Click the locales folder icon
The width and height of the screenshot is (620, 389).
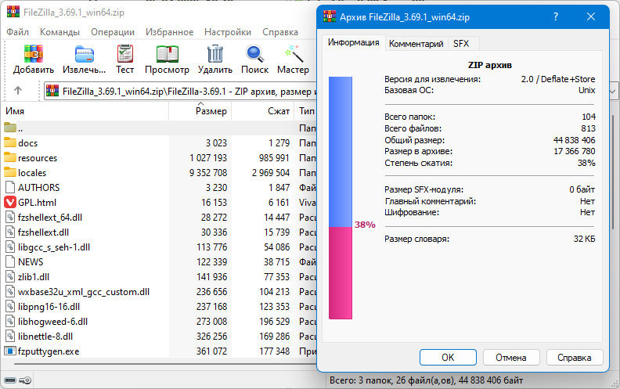click(x=10, y=172)
